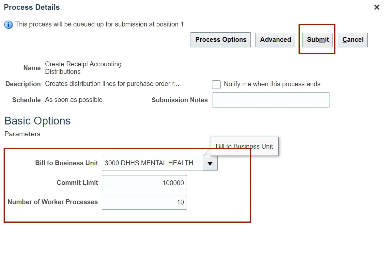Click the Bill to Business Unit tooltip popup
Image resolution: width=386 pixels, height=263 pixels.
(x=244, y=146)
